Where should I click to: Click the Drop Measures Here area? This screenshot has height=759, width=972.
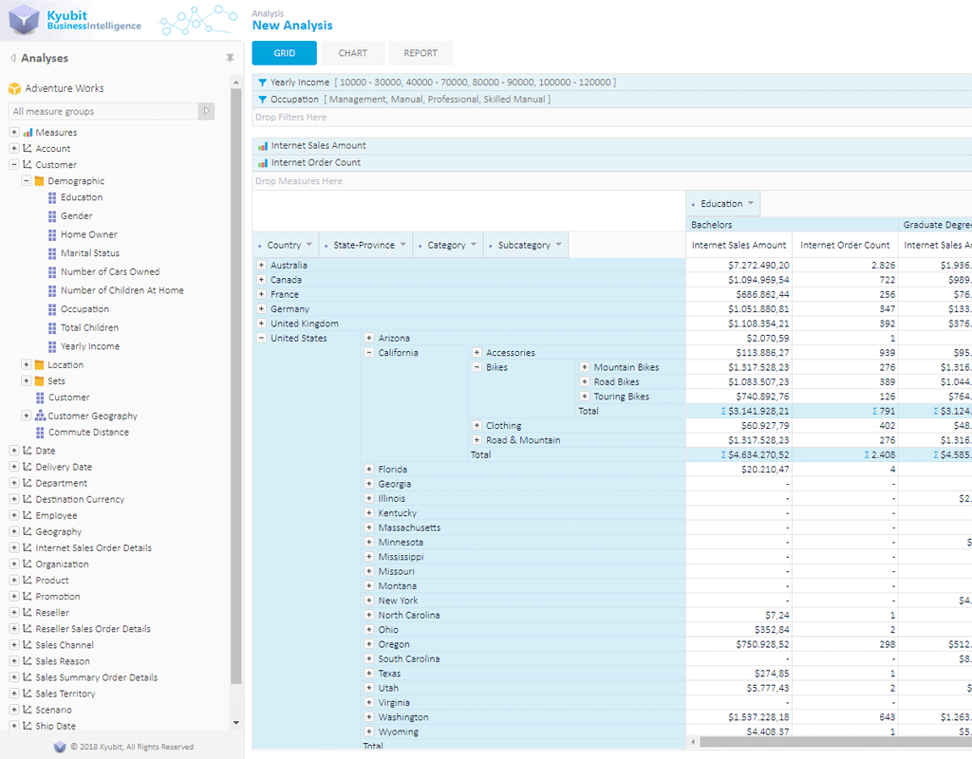[612, 181]
